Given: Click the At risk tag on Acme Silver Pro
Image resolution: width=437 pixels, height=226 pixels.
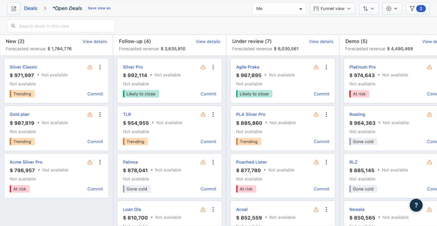Looking at the screenshot, I should click(20, 189).
